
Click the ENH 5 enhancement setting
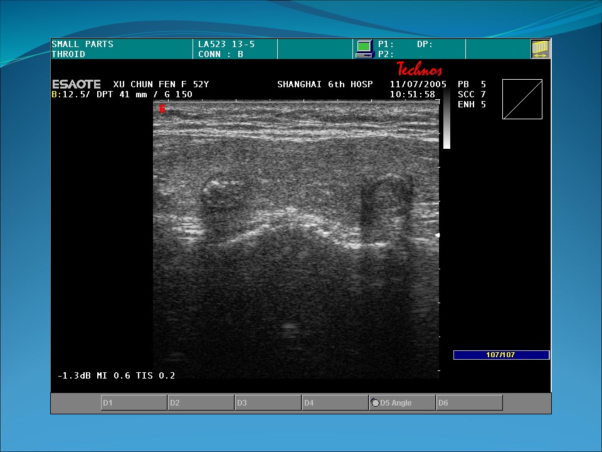(472, 105)
